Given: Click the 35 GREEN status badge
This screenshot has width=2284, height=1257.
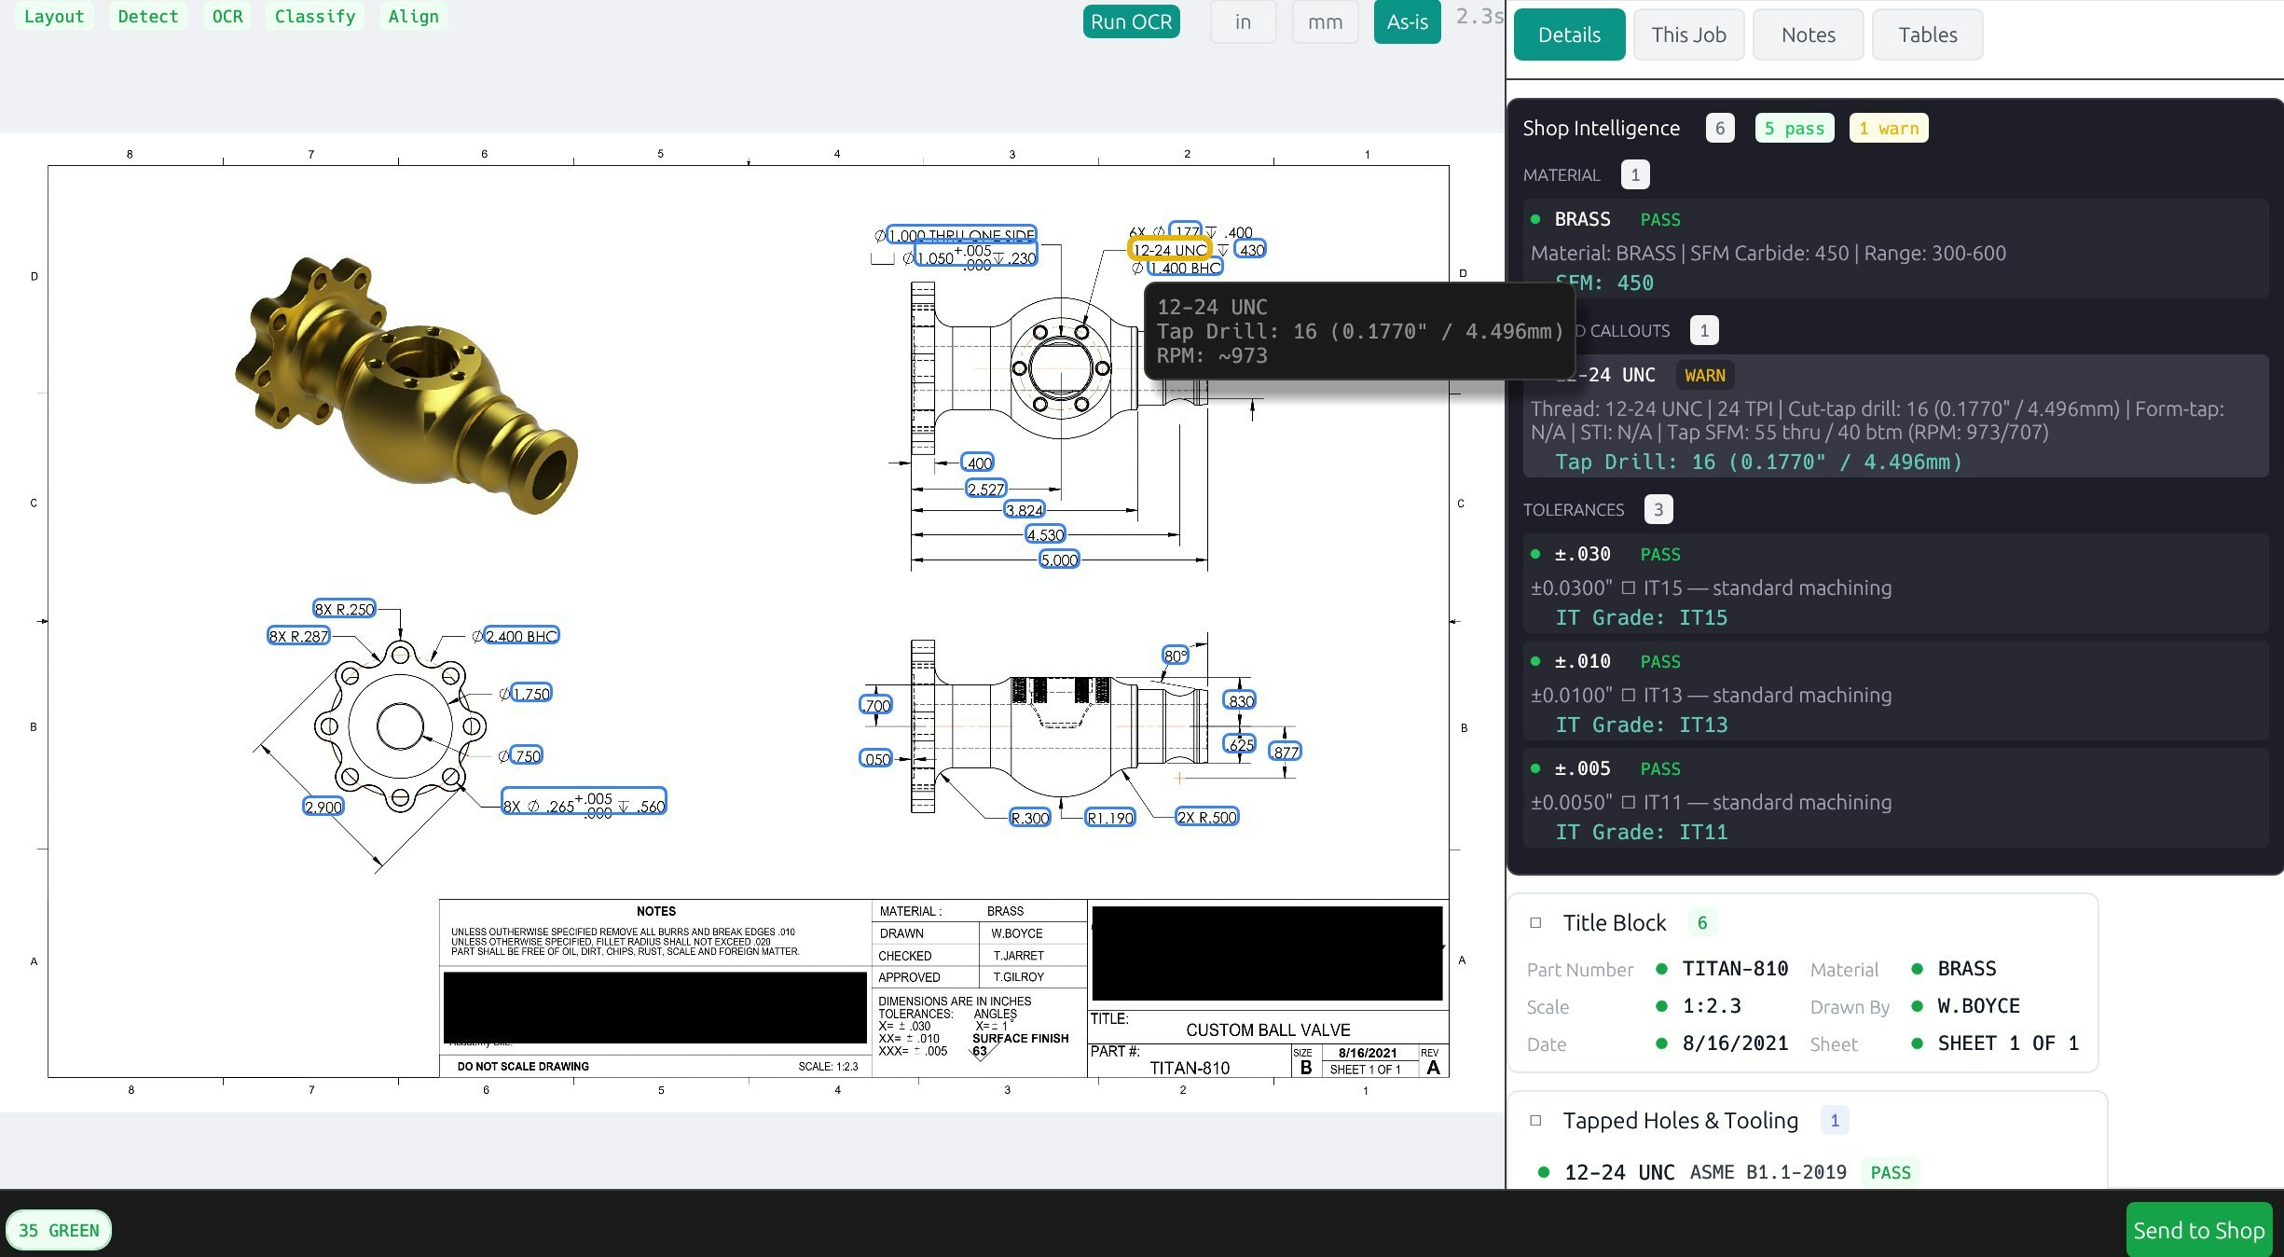Looking at the screenshot, I should [59, 1230].
